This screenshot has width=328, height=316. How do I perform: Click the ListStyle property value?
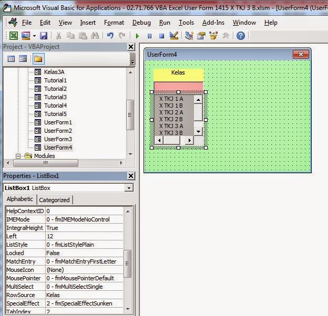tap(84, 245)
